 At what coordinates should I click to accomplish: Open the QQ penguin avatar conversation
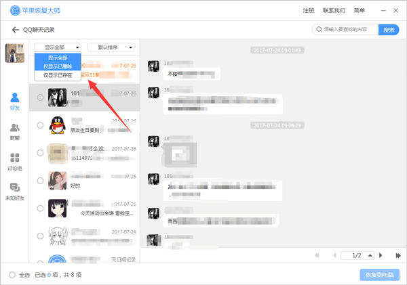[x=57, y=125]
